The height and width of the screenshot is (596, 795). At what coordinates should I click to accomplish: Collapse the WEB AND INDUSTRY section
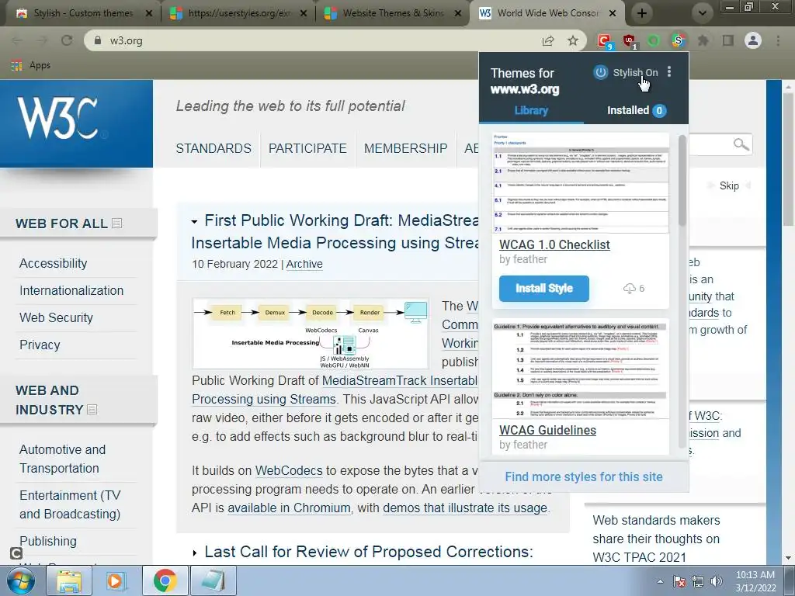click(x=92, y=410)
